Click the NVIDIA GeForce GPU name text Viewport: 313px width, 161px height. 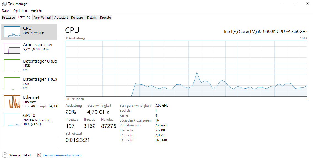(x=37, y=120)
